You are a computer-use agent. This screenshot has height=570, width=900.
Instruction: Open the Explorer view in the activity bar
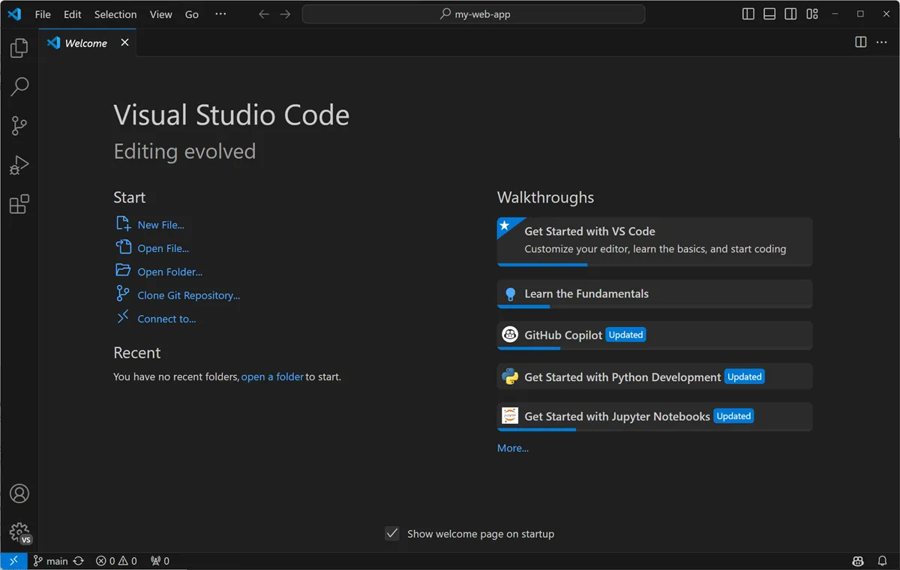point(19,47)
